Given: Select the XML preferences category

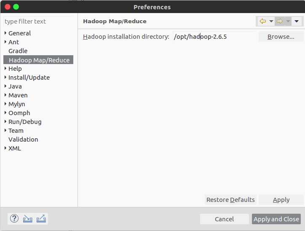Looking at the screenshot, I should click(15, 148).
